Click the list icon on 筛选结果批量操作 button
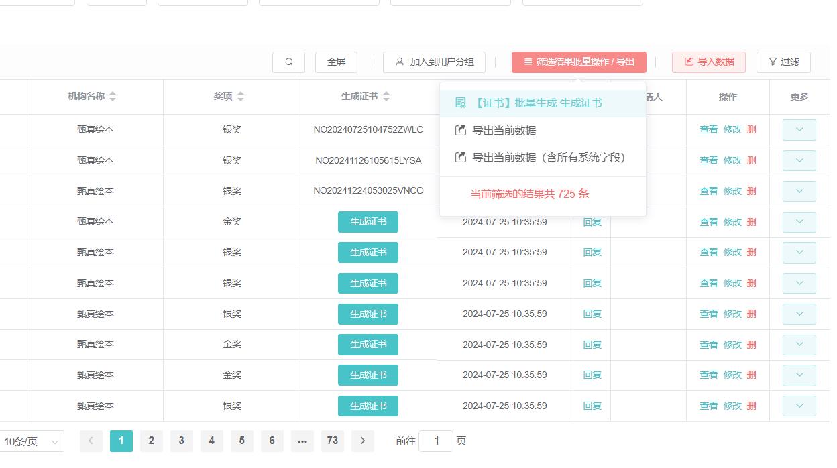The image size is (837, 468). pos(527,62)
